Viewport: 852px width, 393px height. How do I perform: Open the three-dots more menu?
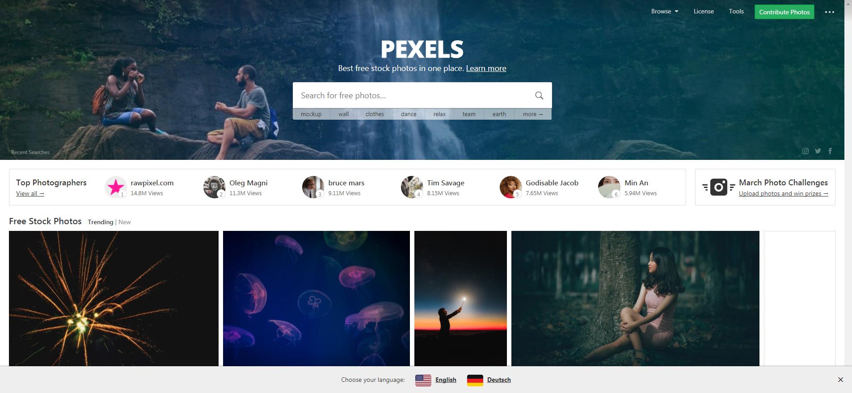tap(830, 12)
